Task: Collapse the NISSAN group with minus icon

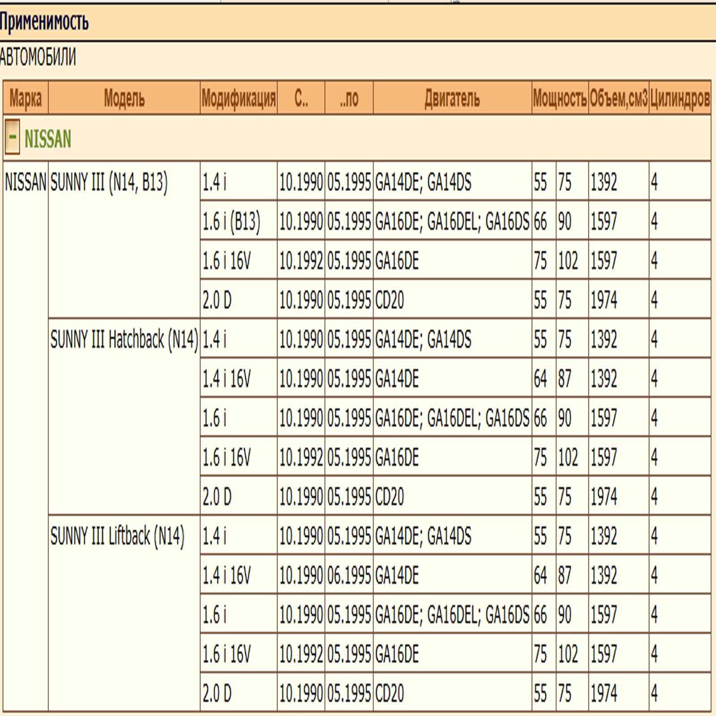Action: click(x=12, y=137)
